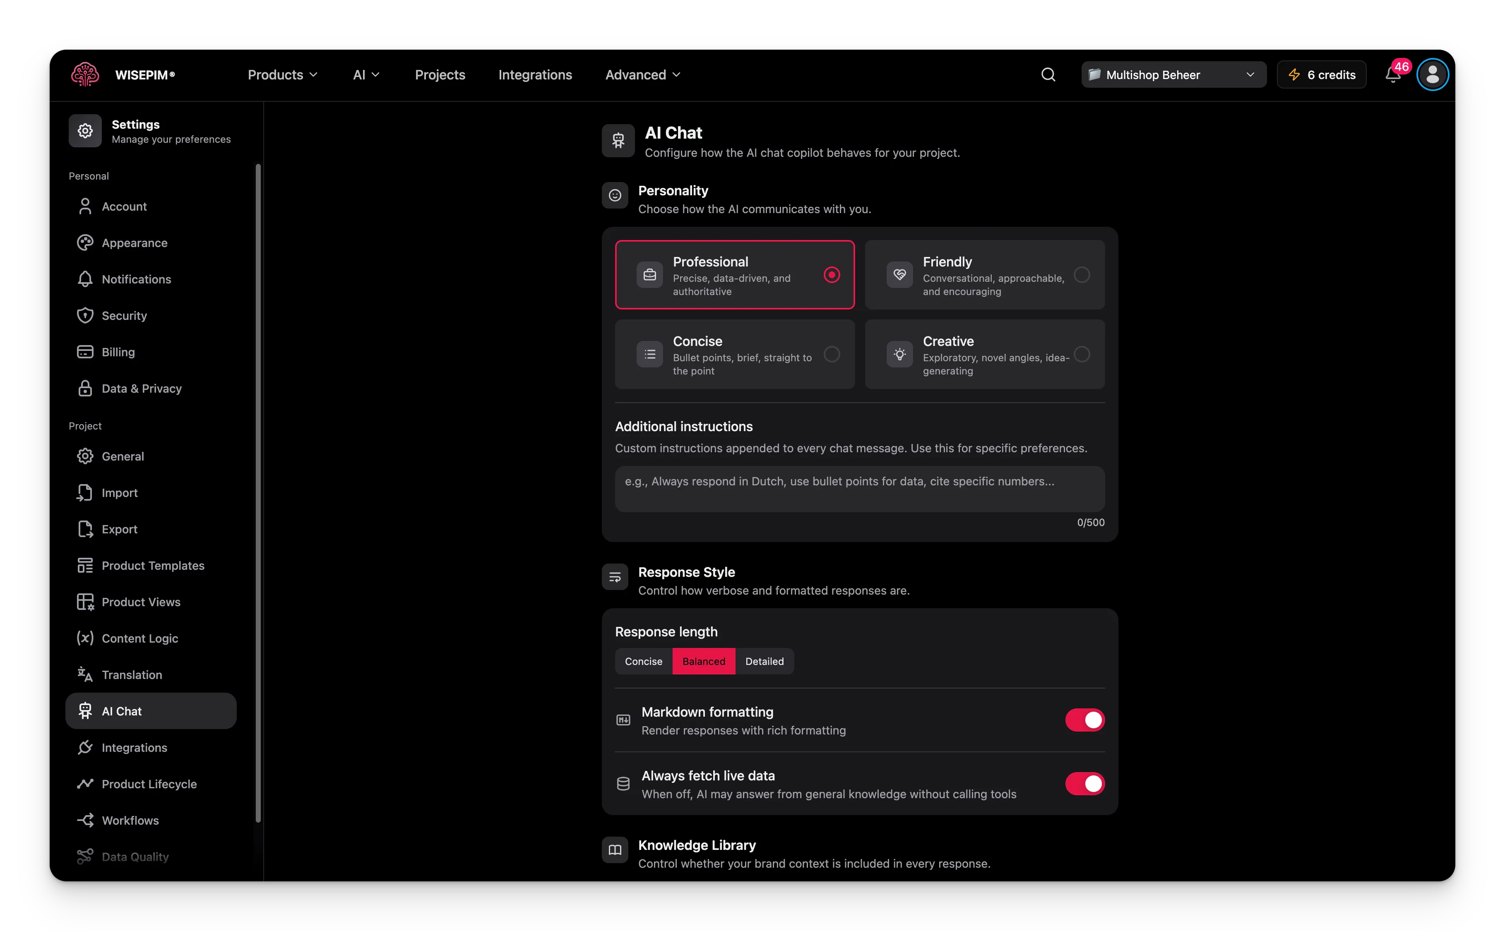Go to Billing settings

(x=151, y=352)
